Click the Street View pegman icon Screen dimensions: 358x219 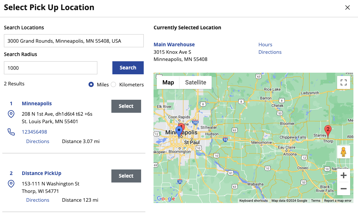343,152
